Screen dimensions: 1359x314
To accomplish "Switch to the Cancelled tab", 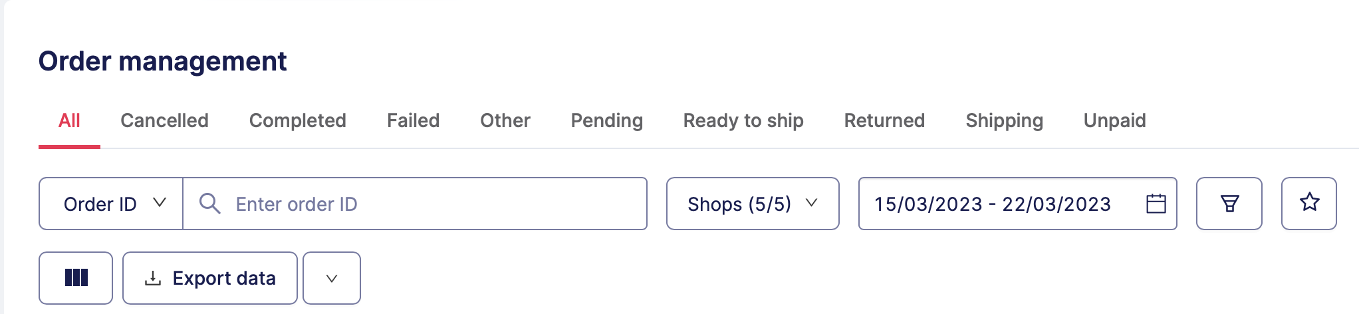I will [164, 120].
